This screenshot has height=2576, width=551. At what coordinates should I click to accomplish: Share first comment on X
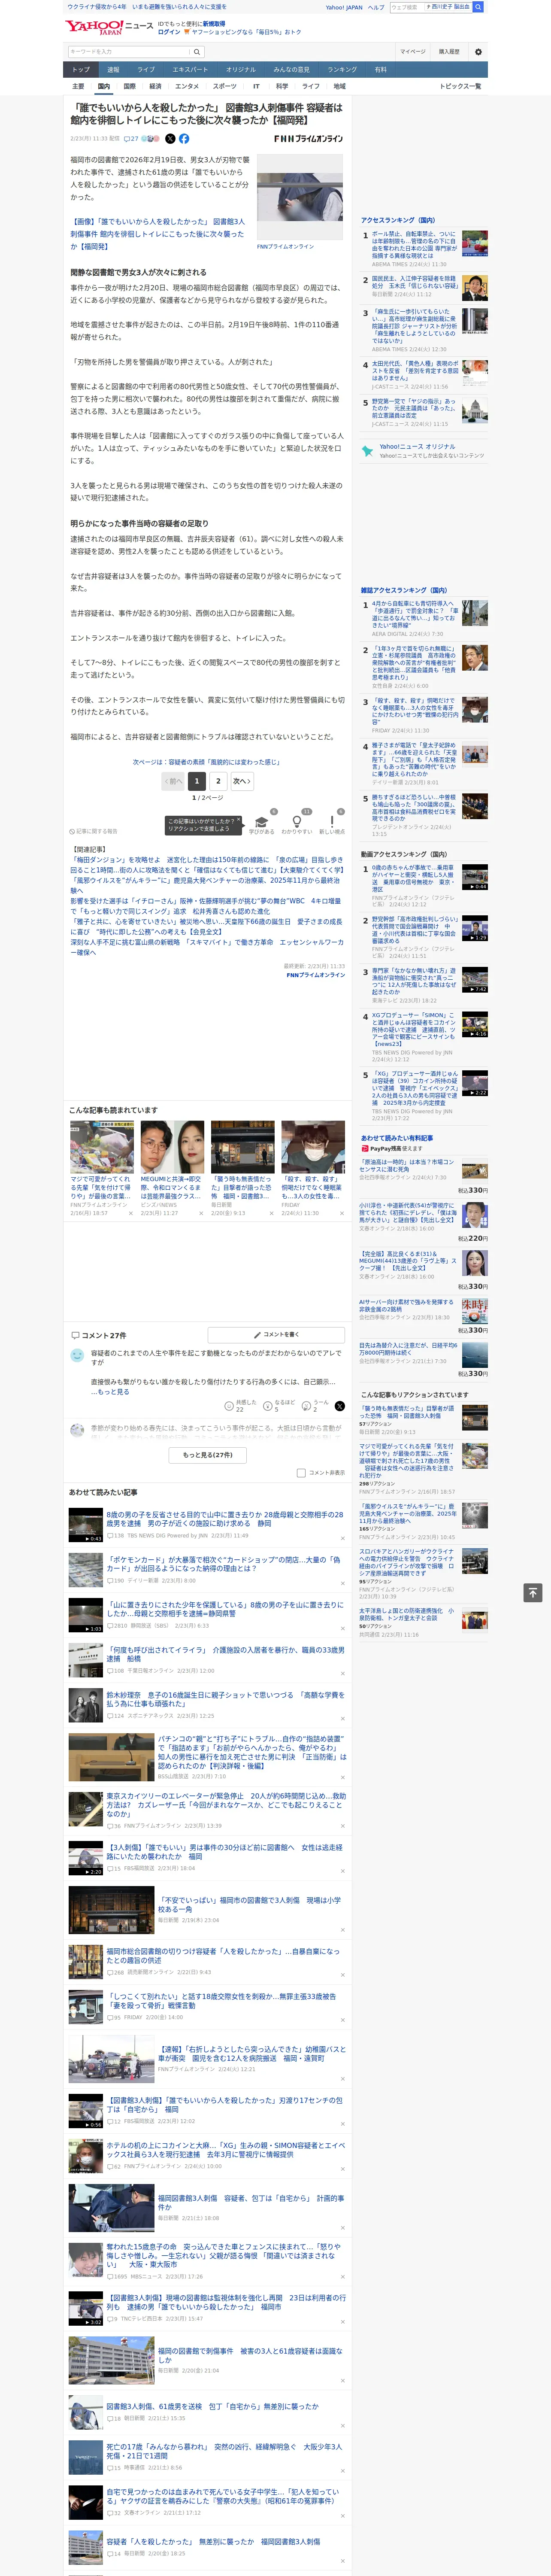tap(339, 1406)
